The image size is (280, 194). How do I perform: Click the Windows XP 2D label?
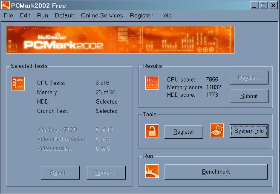57,129
